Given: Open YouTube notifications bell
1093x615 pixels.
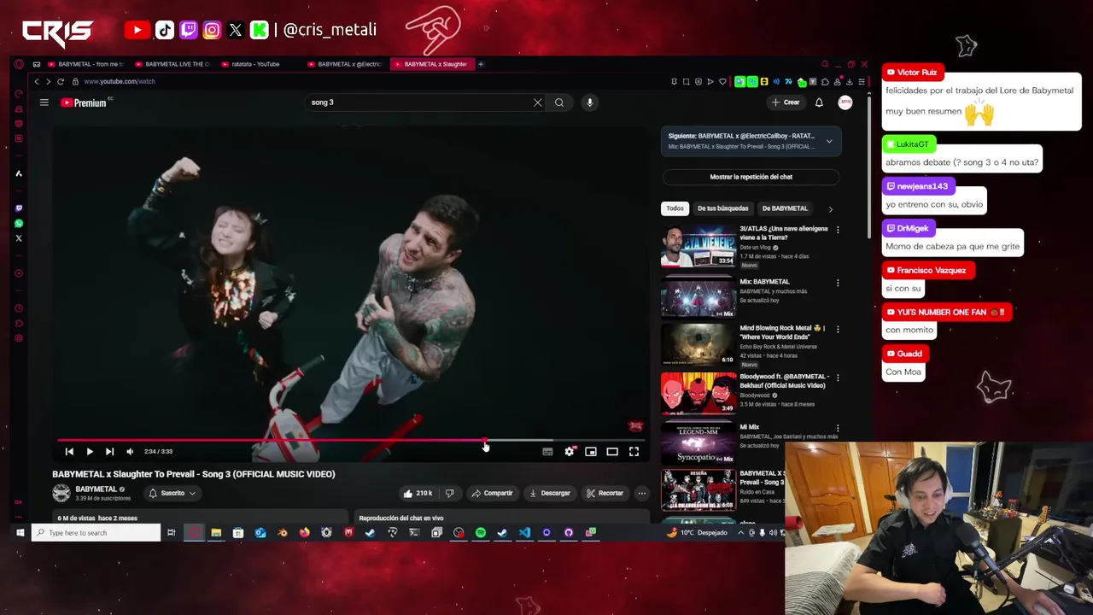Looking at the screenshot, I should coord(819,102).
